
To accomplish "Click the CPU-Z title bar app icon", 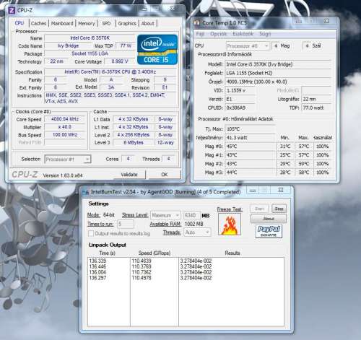I will (12, 11).
